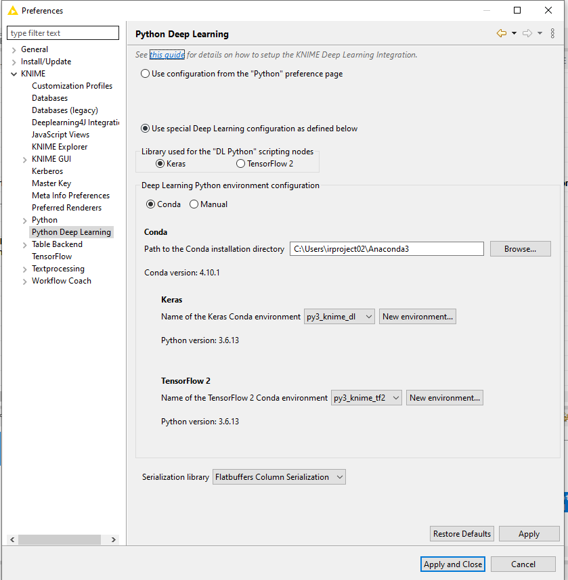This screenshot has height=580, width=568.
Task: Open the Kerberos preference page
Action: click(47, 171)
